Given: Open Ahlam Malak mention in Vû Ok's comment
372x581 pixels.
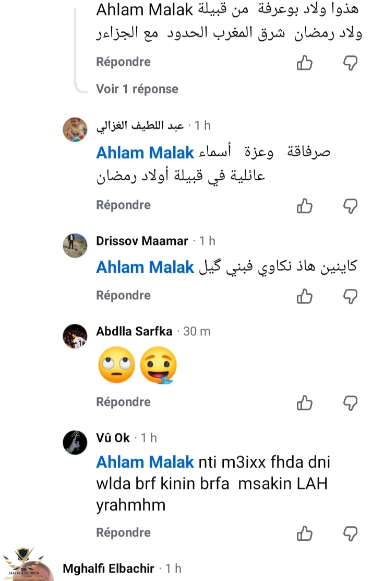Looking at the screenshot, I should (x=145, y=462).
